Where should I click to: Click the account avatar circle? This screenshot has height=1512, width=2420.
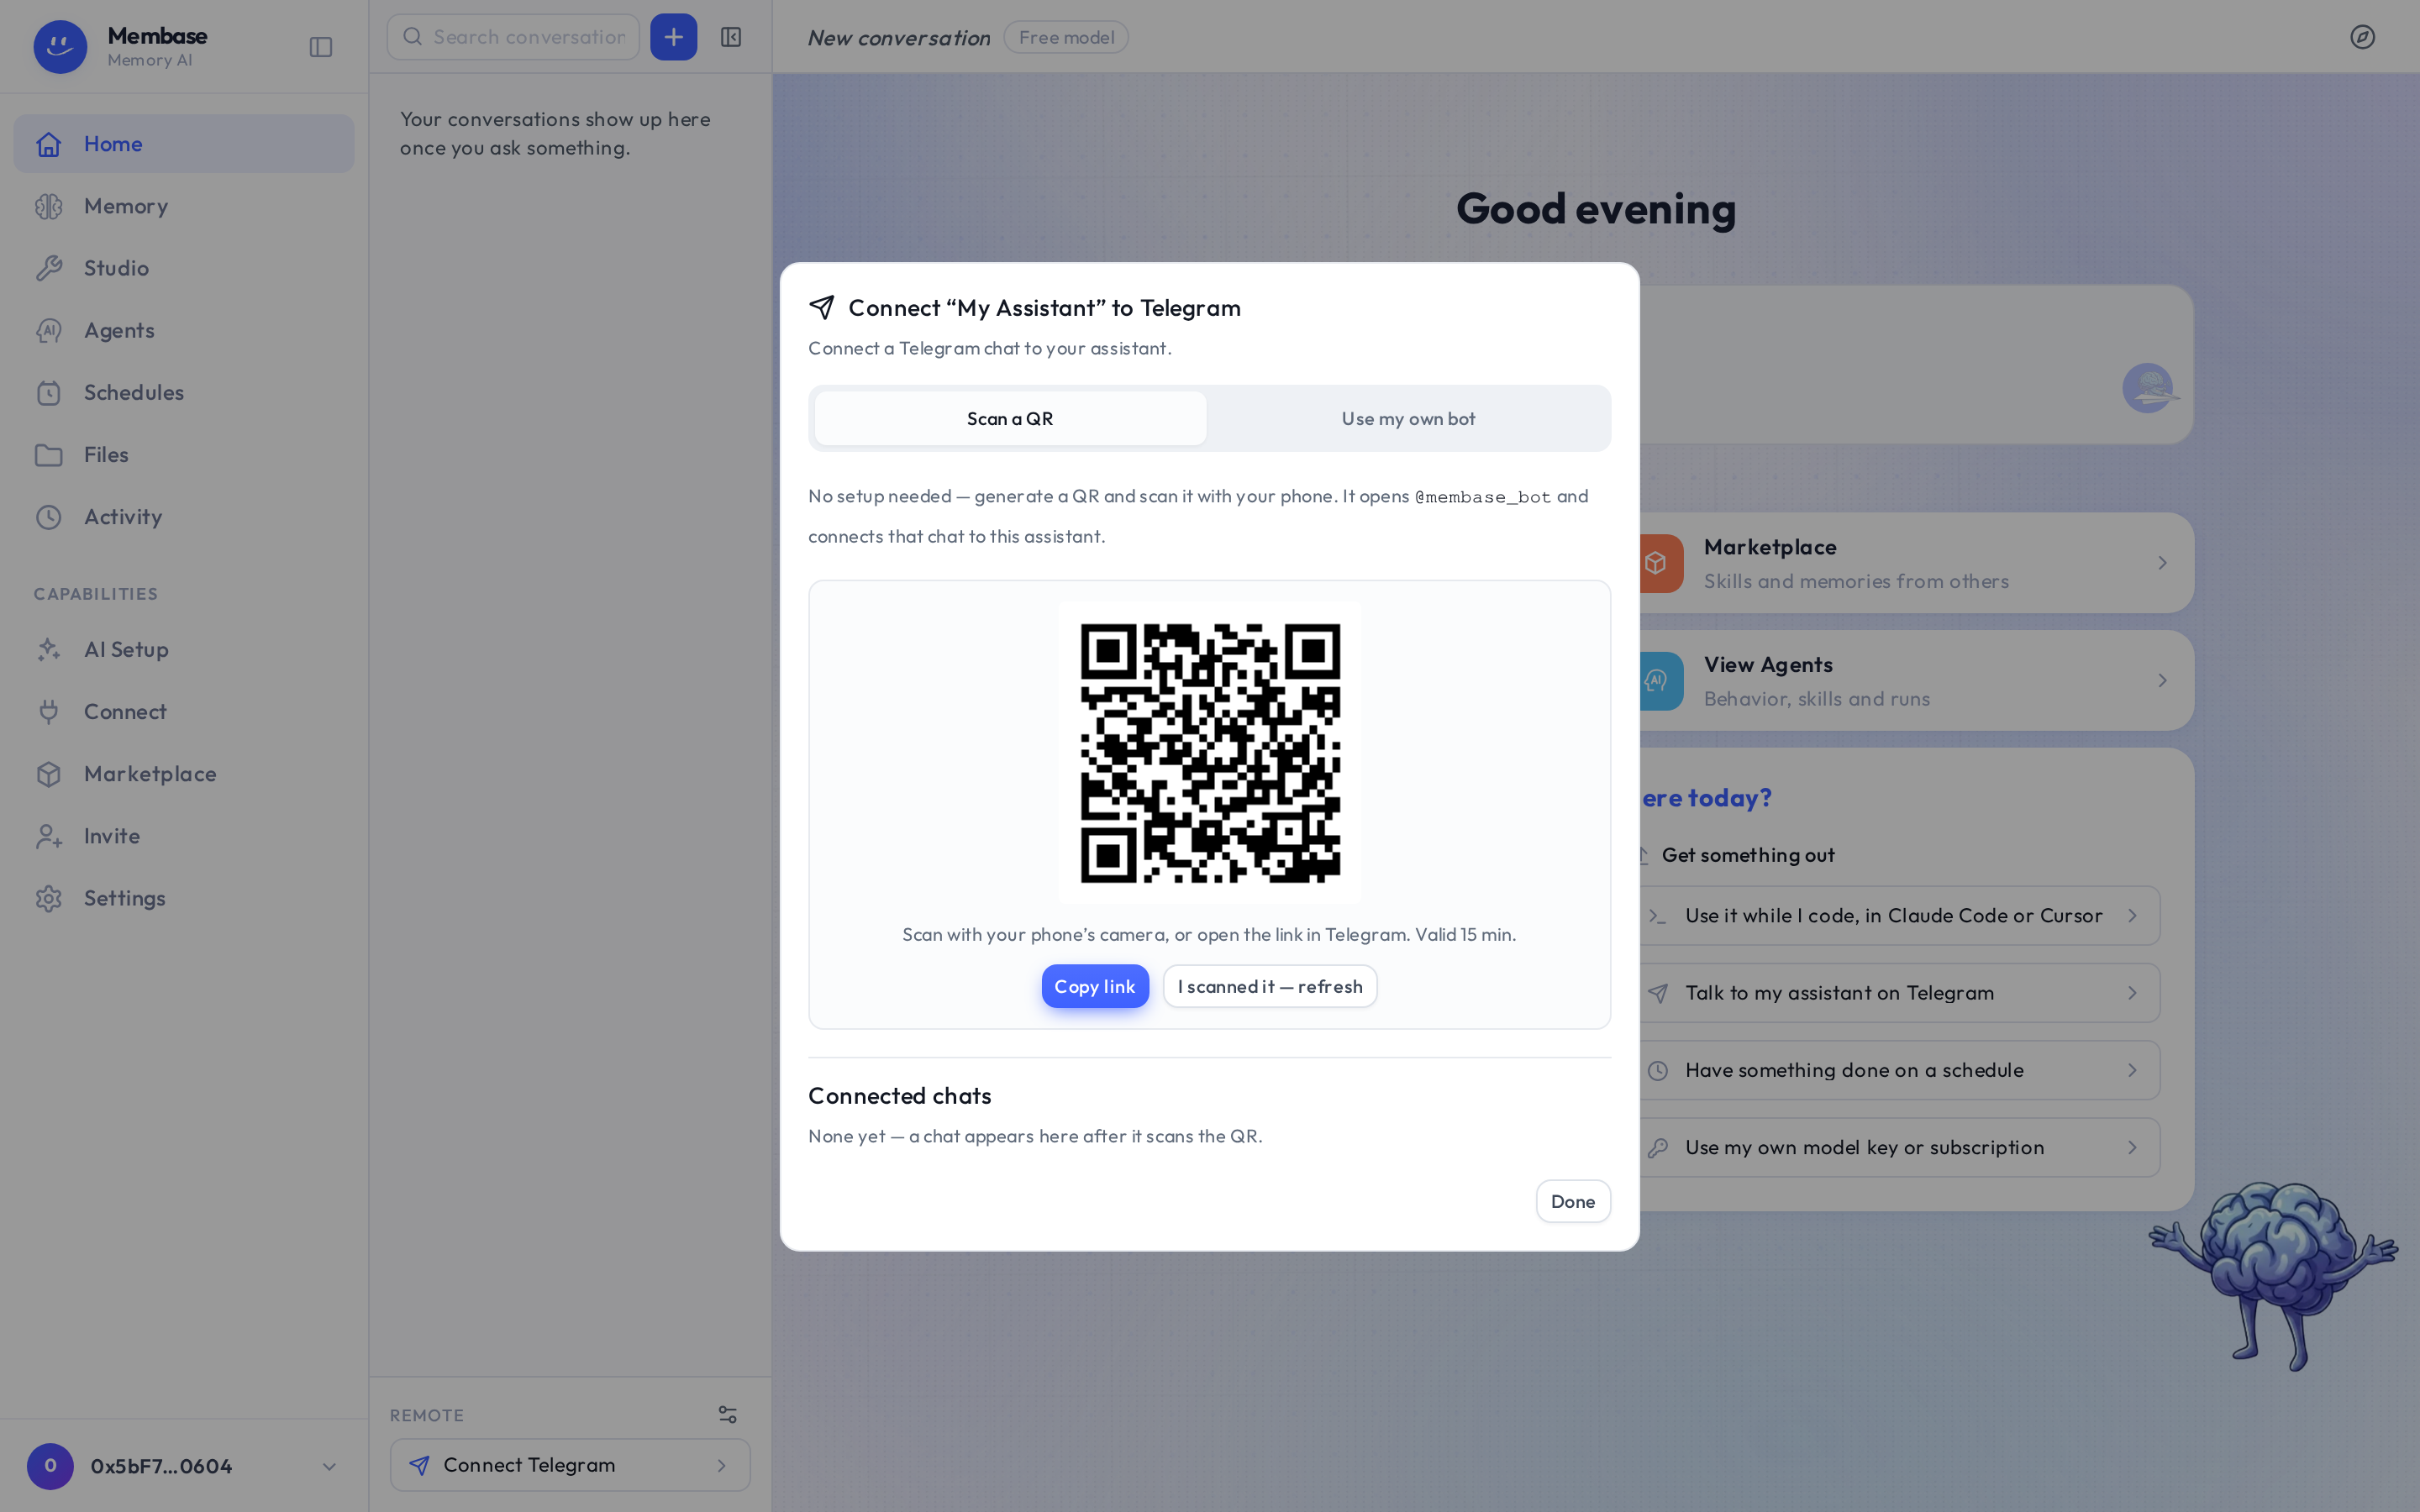pyautogui.click(x=50, y=1466)
